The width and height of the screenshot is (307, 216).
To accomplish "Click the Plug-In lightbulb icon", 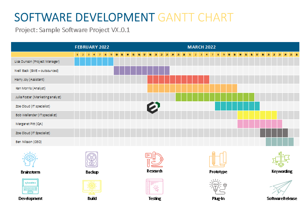I will click(x=218, y=186).
